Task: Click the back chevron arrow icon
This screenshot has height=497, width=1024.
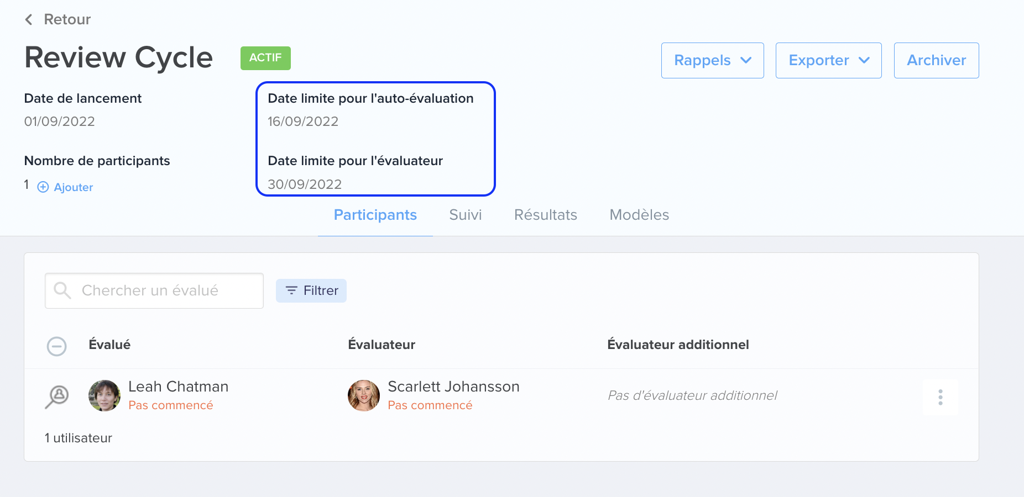Action: [29, 20]
